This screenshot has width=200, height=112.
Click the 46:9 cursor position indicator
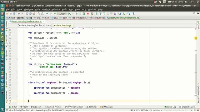(x=132, y=110)
